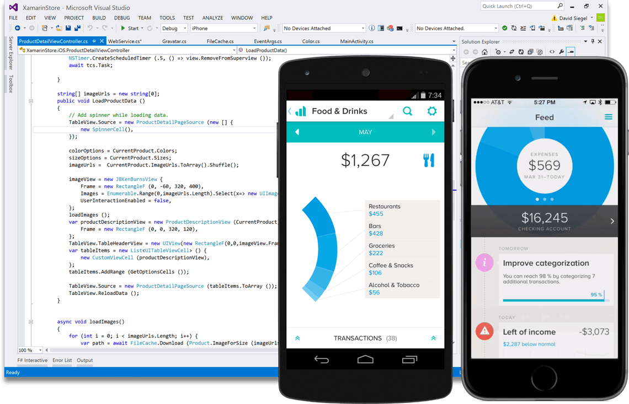The height and width of the screenshot is (404, 629).
Task: Toggle the pin on ProductDetailViewController.cs tab
Action: click(94, 40)
